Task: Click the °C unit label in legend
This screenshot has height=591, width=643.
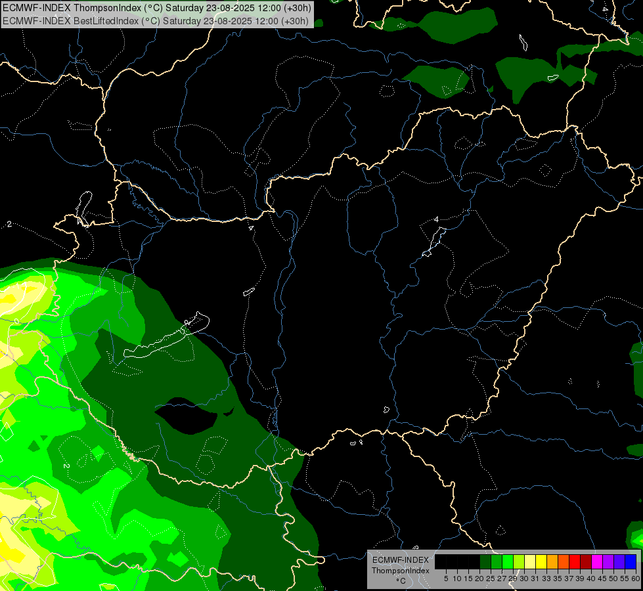Action: pos(401,580)
